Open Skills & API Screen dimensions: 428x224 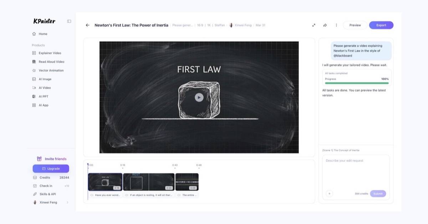(48, 194)
